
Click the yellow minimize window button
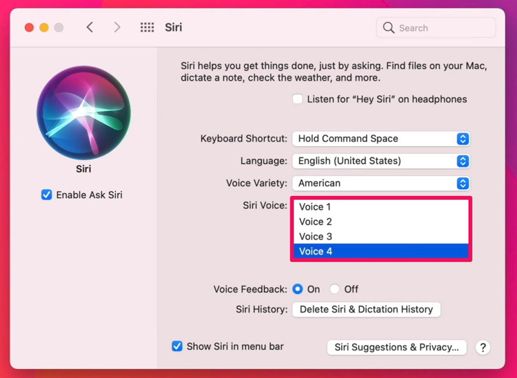click(44, 28)
